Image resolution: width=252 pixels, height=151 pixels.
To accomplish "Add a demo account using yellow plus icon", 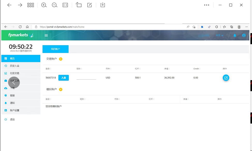I will click(61, 90).
